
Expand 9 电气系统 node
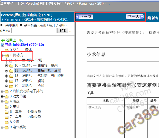[x=2, y=127]
